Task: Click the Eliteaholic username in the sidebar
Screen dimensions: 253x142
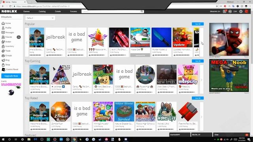Action: (x=6, y=17)
